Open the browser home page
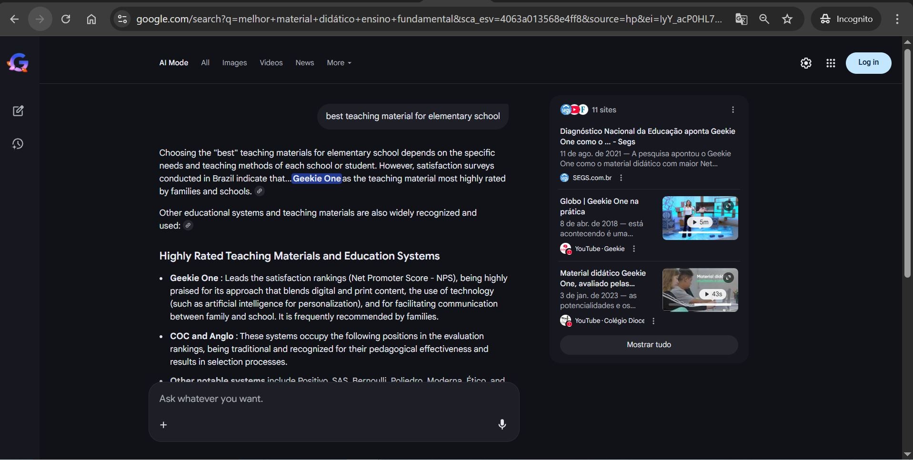The height and width of the screenshot is (460, 913). point(91,19)
